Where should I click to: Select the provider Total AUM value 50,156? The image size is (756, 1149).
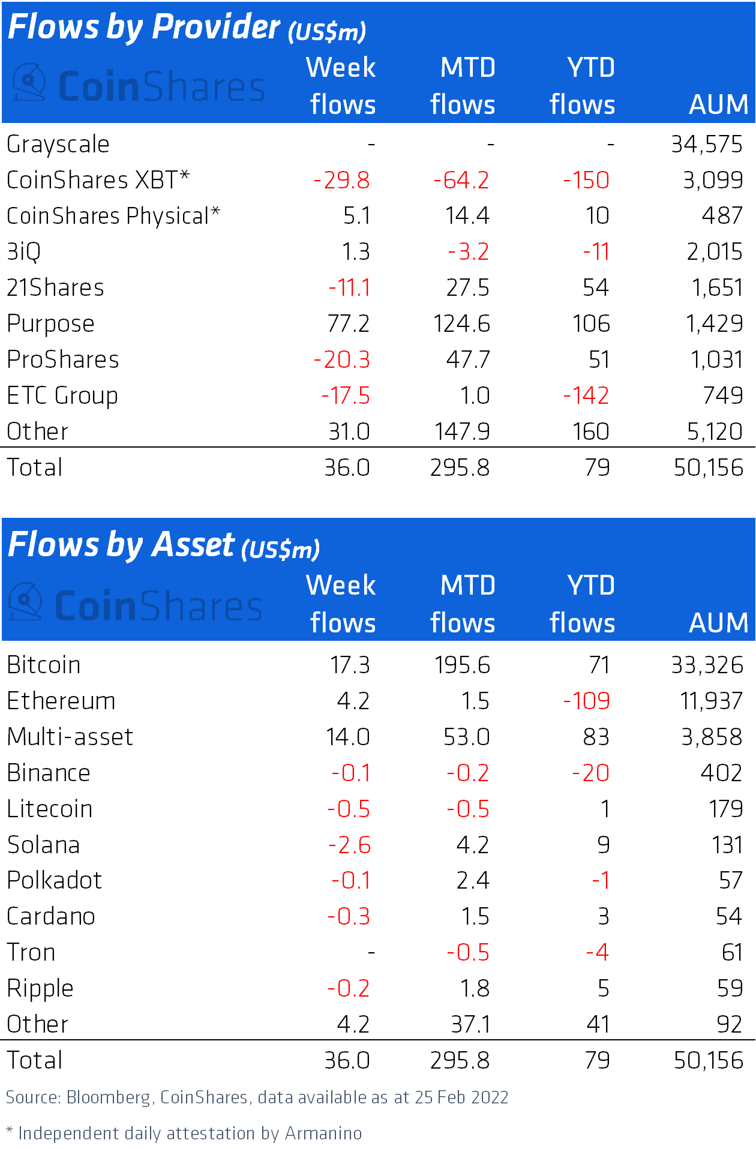click(x=708, y=468)
